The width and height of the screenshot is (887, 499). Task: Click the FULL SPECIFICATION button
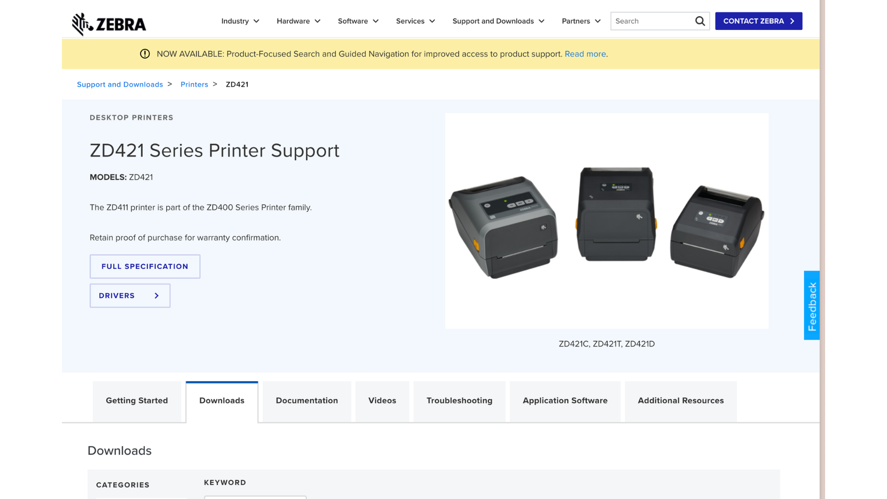point(145,267)
